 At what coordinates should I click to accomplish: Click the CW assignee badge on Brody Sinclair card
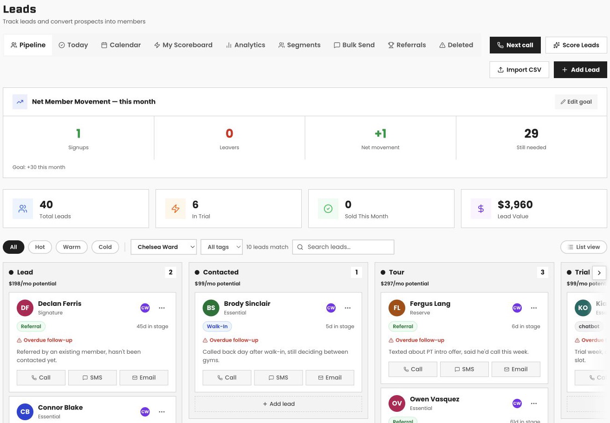click(x=331, y=308)
